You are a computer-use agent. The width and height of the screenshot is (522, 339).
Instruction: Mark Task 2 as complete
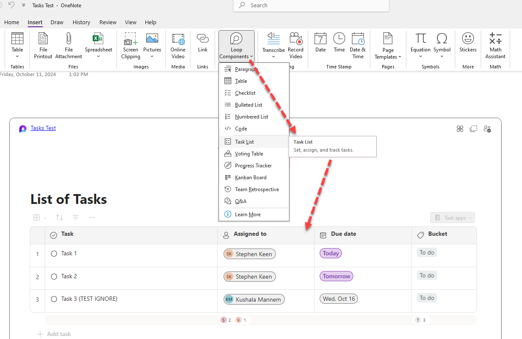pyautogui.click(x=54, y=277)
